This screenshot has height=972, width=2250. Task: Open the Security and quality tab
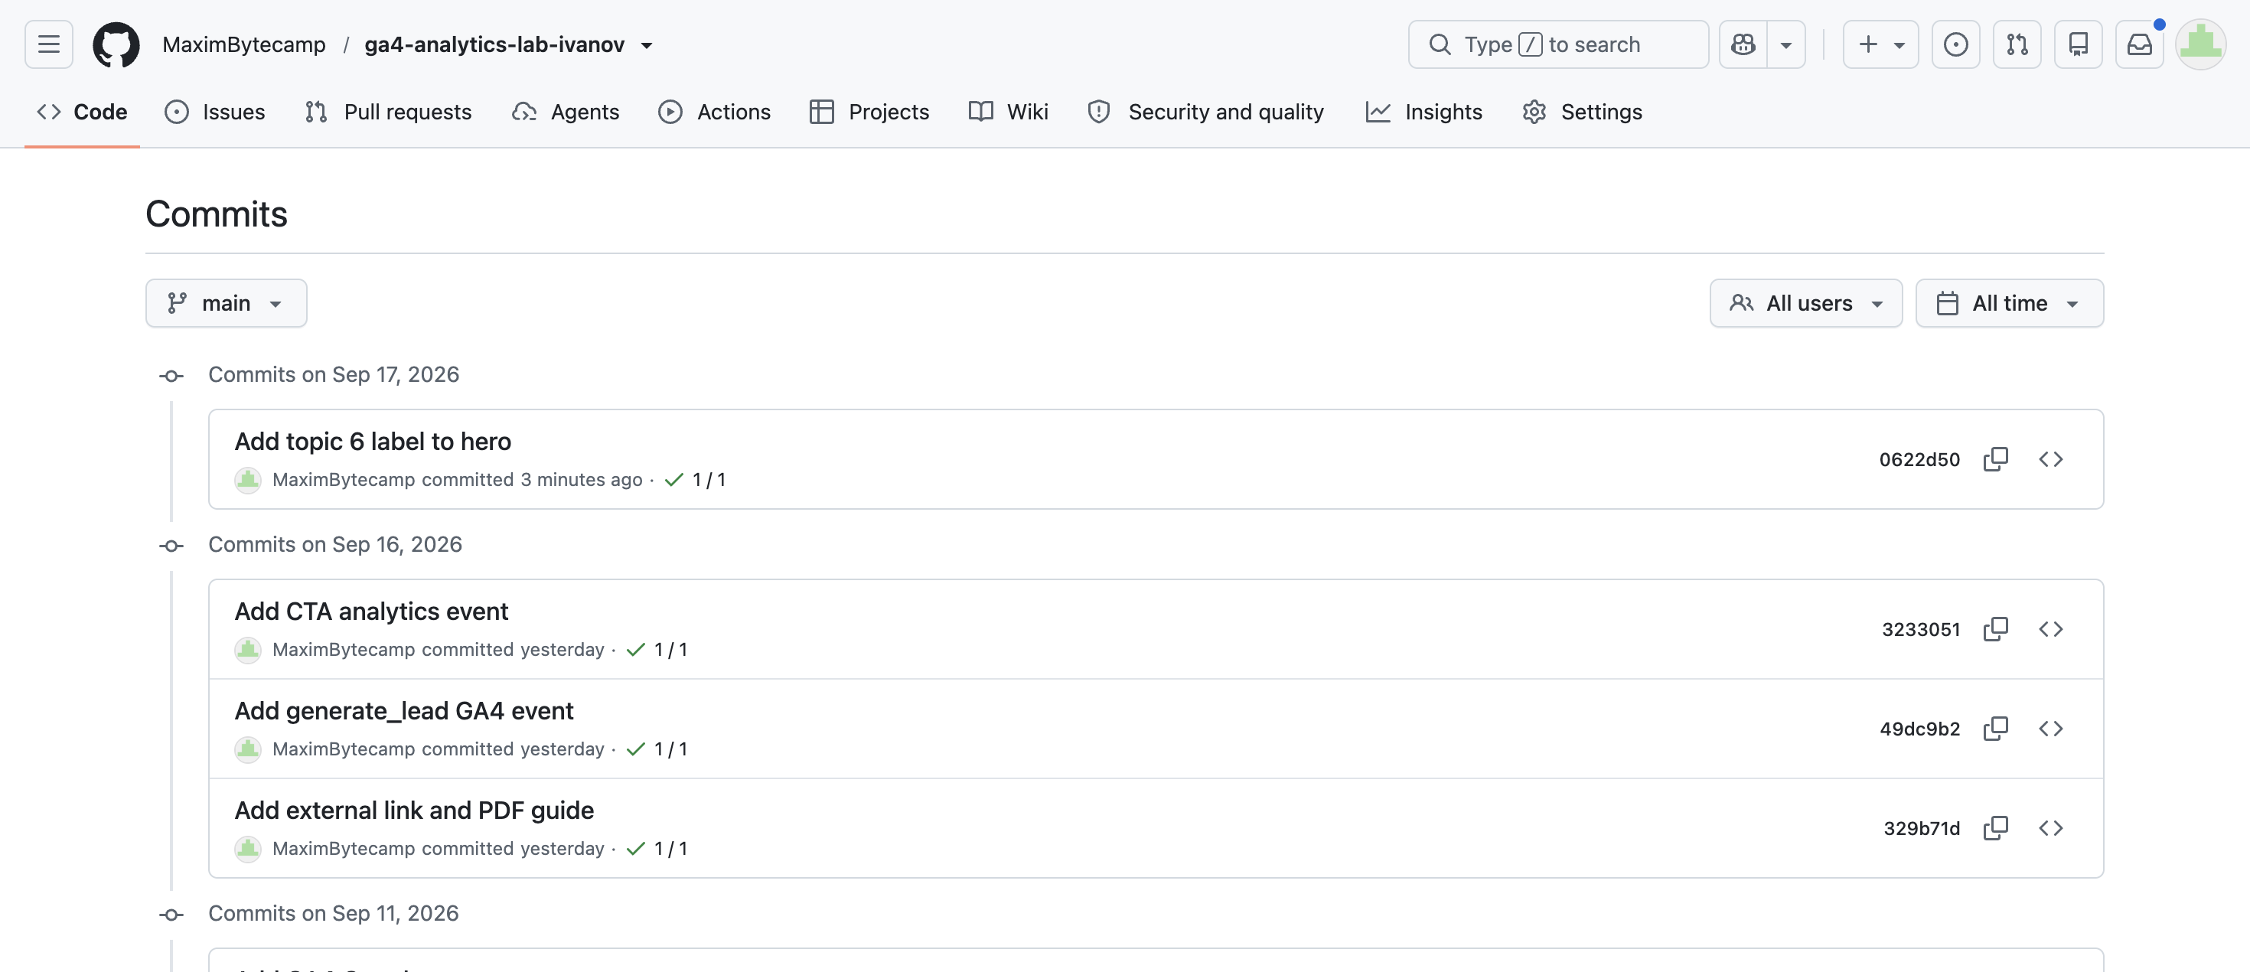[1205, 113]
